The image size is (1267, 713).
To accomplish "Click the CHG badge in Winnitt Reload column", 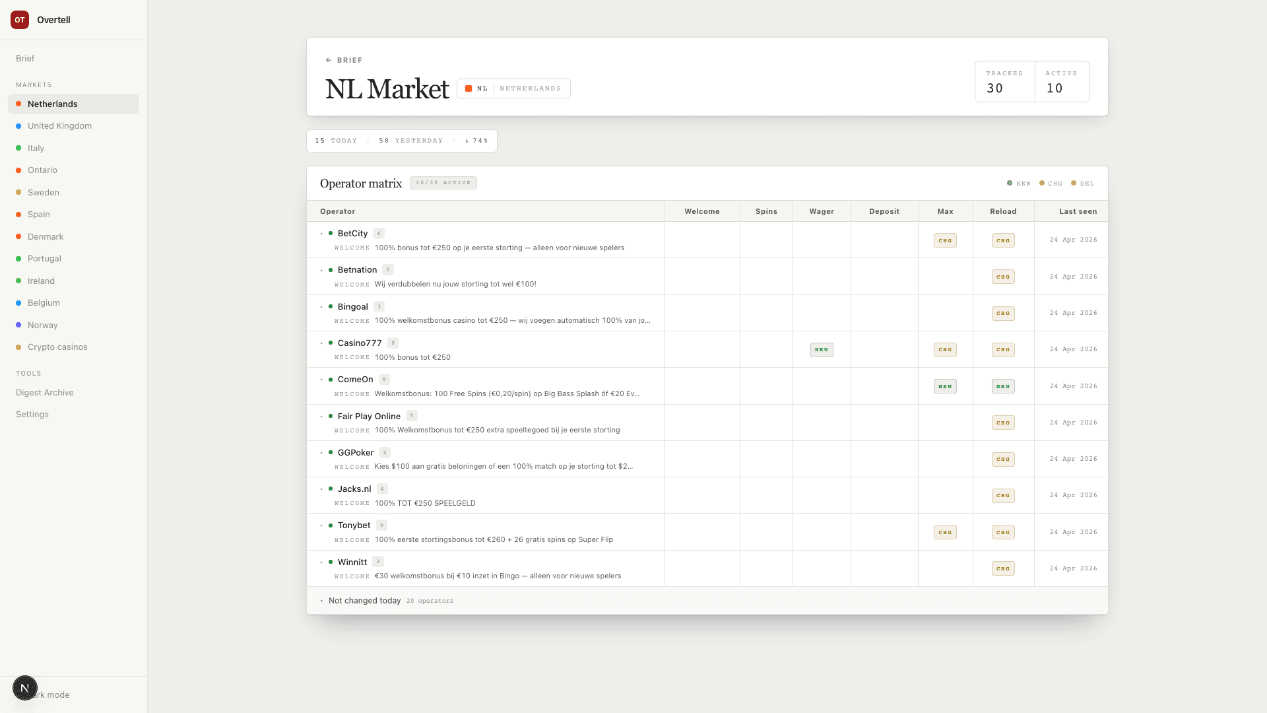I will pyautogui.click(x=1003, y=568).
